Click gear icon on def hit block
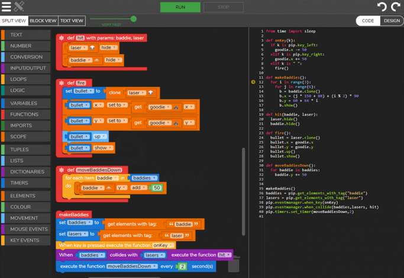404x278 pixels. [x=62, y=38]
